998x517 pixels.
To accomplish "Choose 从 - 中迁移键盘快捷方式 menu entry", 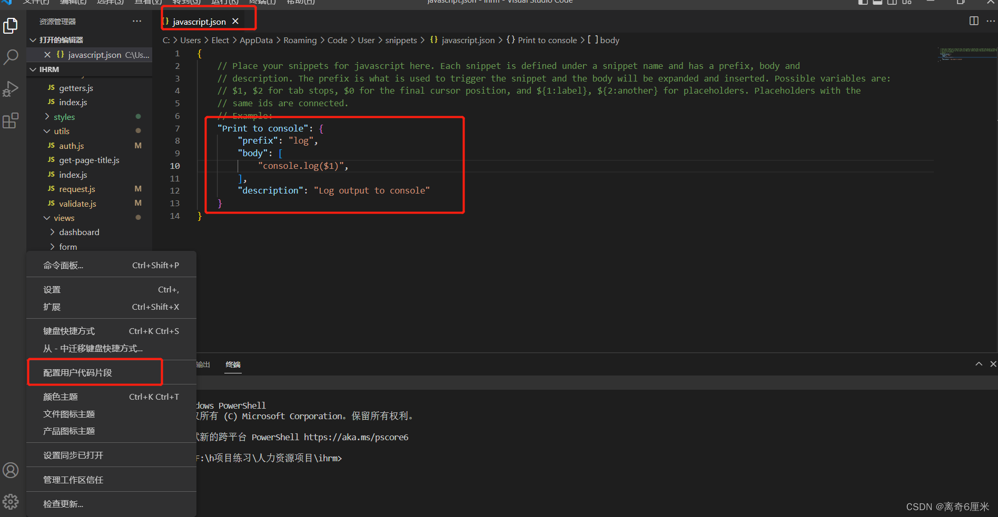I will click(111, 349).
